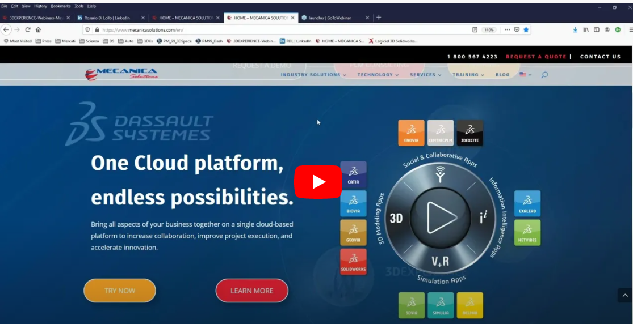Screen dimensions: 633x324
Task: Click the NETVIBES app tile
Action: [527, 233]
